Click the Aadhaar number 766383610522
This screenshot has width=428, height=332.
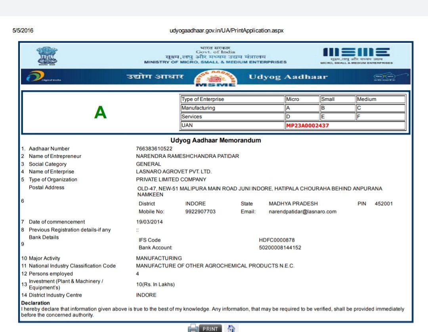point(154,149)
